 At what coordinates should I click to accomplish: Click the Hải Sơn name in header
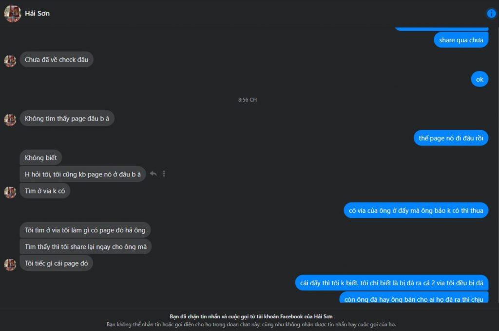tap(37, 13)
